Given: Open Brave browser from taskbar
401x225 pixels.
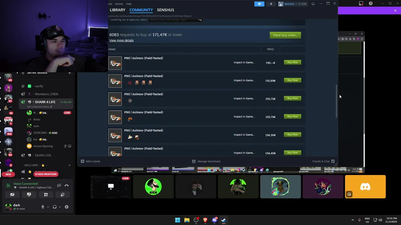Looking at the screenshot, I should [x=205, y=220].
